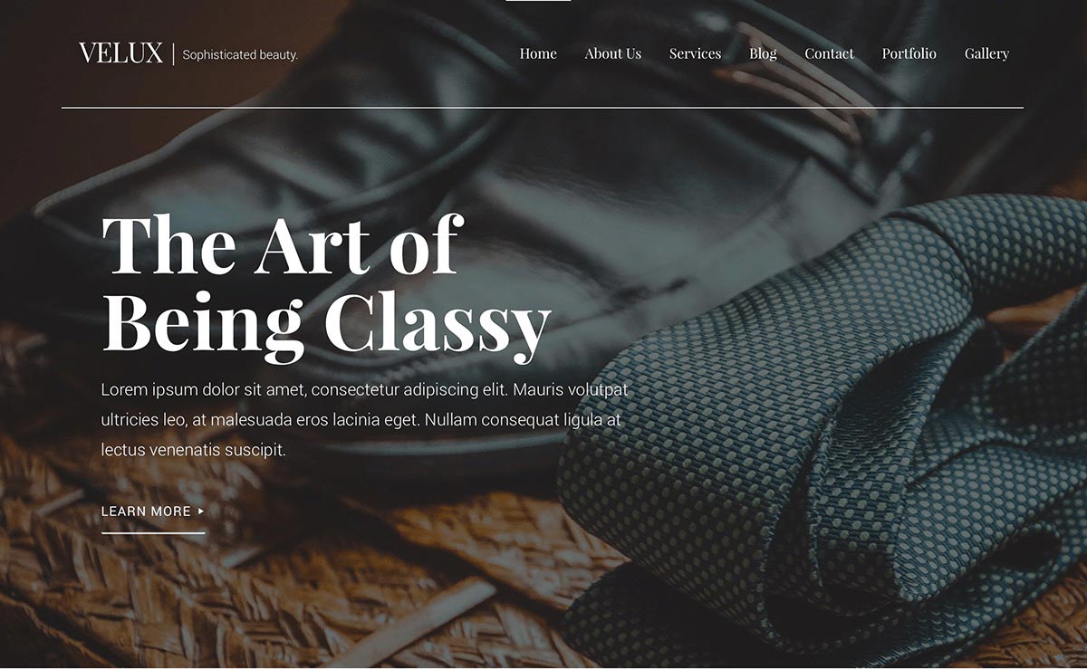The image size is (1087, 669).
Task: Open the Services navigation link
Action: pos(695,53)
